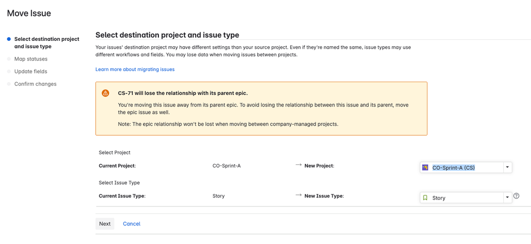This screenshot has width=531, height=244.
Task: Click the CO-Sprint-A project avatar icon
Action: click(x=425, y=168)
